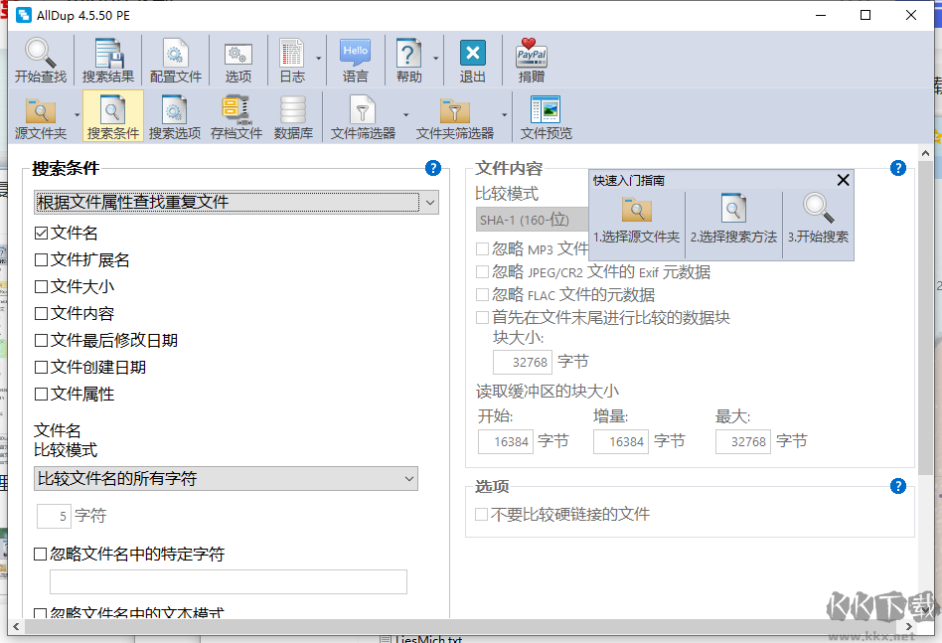Image resolution: width=942 pixels, height=643 pixels.
Task: Click the vertical scrollbar thumb
Action: [926, 317]
